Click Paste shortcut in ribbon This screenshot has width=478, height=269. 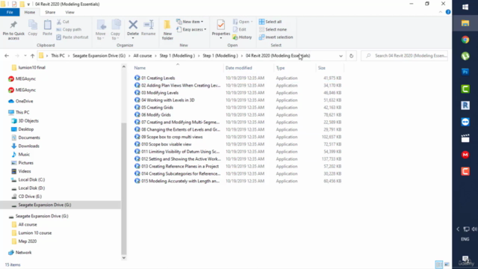(72, 37)
